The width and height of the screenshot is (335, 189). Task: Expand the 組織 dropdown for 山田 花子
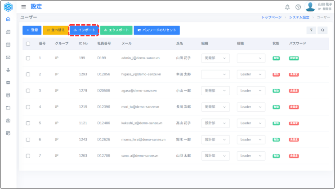215,58
